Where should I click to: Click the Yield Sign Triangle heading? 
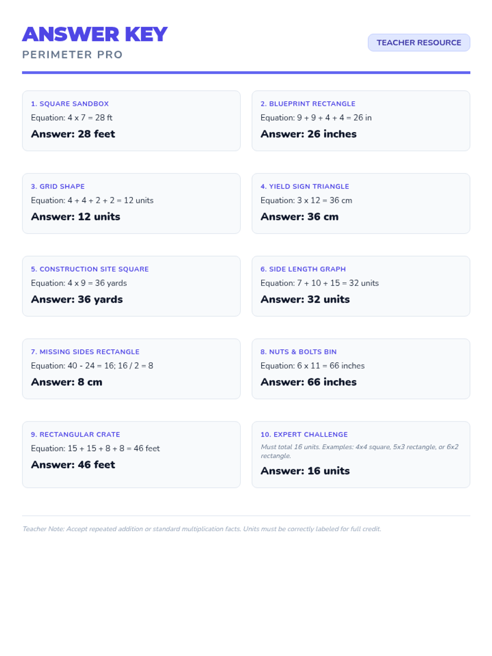coord(305,187)
